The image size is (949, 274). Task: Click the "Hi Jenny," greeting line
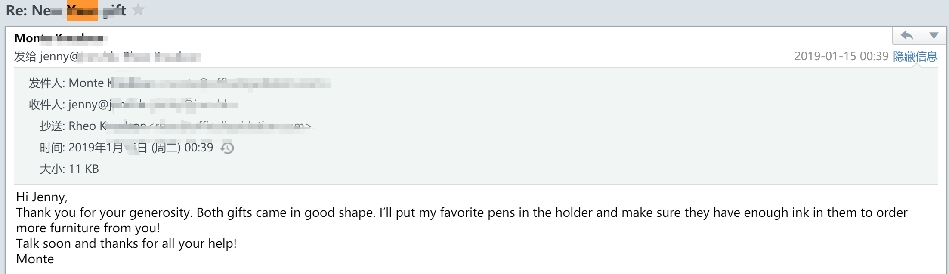[x=42, y=197]
